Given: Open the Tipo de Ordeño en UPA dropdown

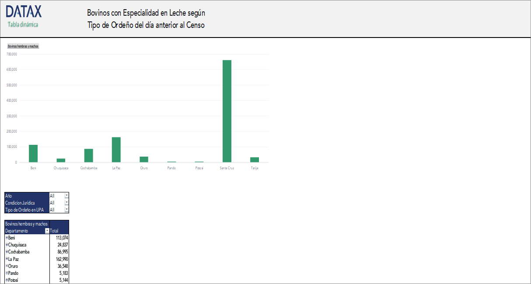Looking at the screenshot, I should coord(66,209).
